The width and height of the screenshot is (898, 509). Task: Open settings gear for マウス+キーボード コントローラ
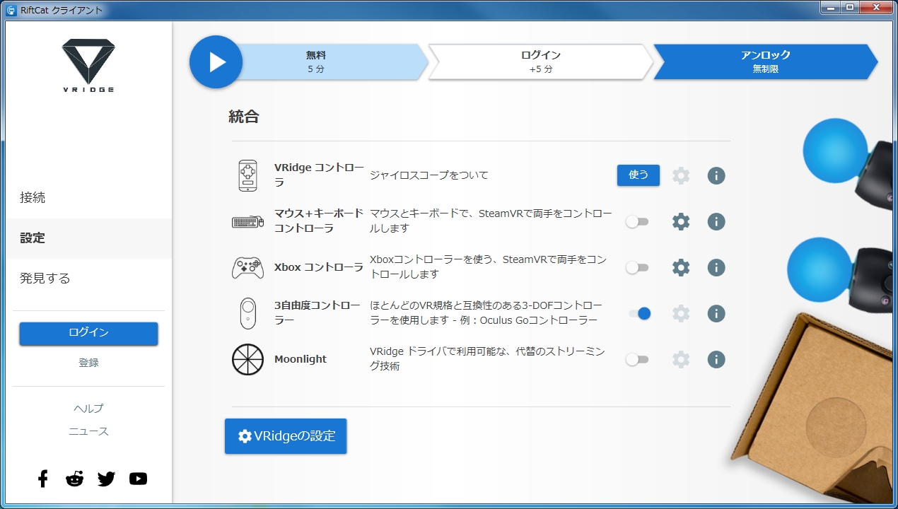(681, 221)
